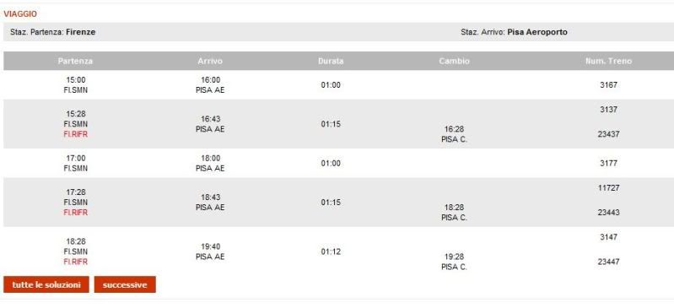Click the Partenza column header
Viewport: 674px width, 308px height.
[x=75, y=61]
